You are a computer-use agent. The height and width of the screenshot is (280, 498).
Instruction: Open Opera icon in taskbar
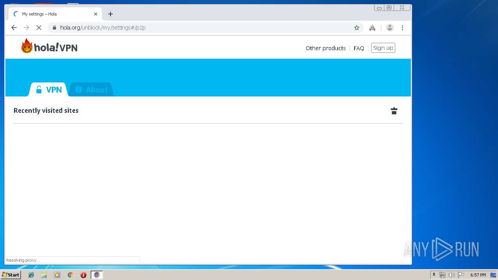click(x=83, y=275)
